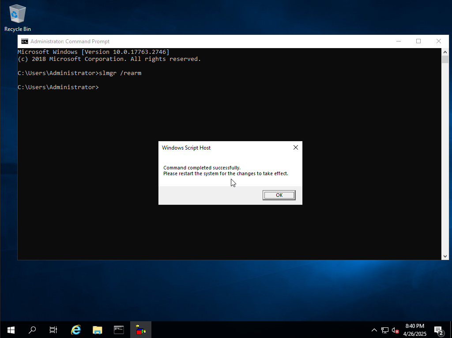Click the Command Prompt scrollbar down arrow

coord(445,256)
